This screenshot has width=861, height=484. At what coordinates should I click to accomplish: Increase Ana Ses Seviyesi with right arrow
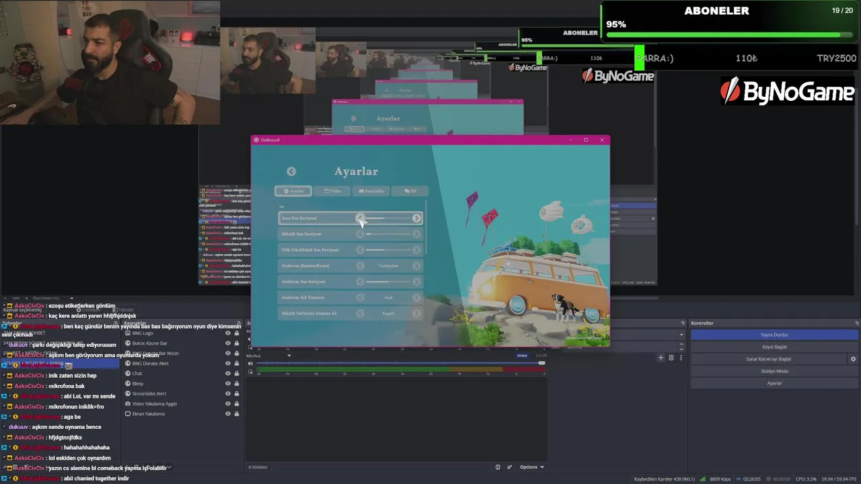click(416, 218)
